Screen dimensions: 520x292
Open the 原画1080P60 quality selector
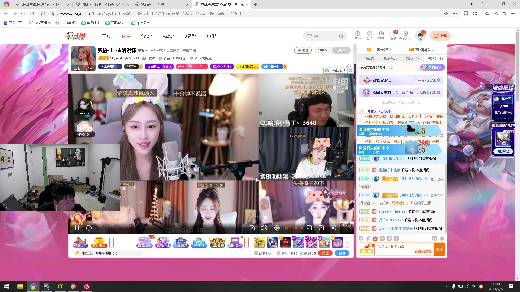294,228
